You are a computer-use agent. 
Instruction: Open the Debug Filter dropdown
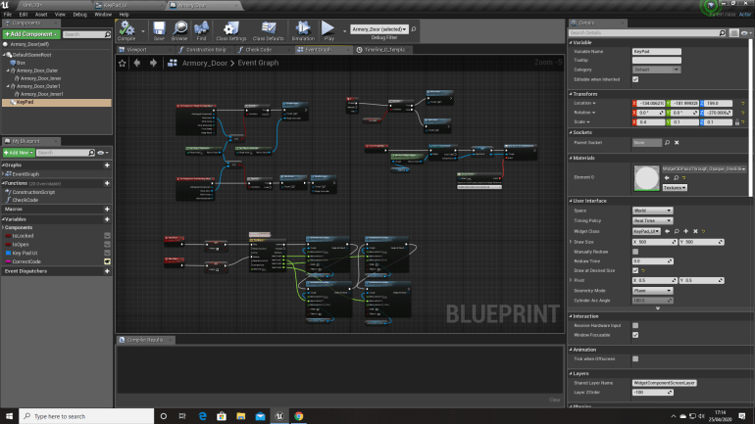coord(379,29)
